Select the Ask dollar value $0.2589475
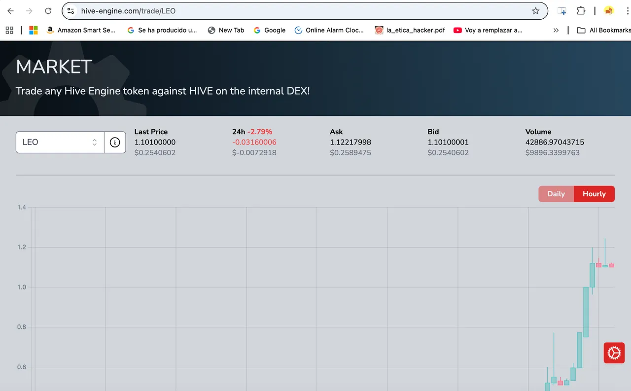 tap(351, 152)
